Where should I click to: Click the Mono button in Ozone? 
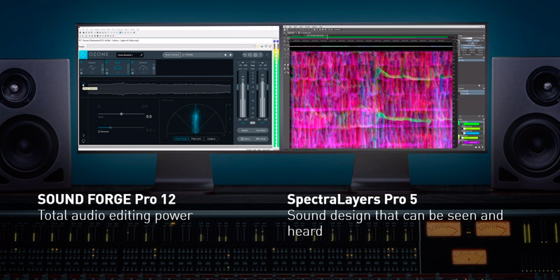(244, 139)
